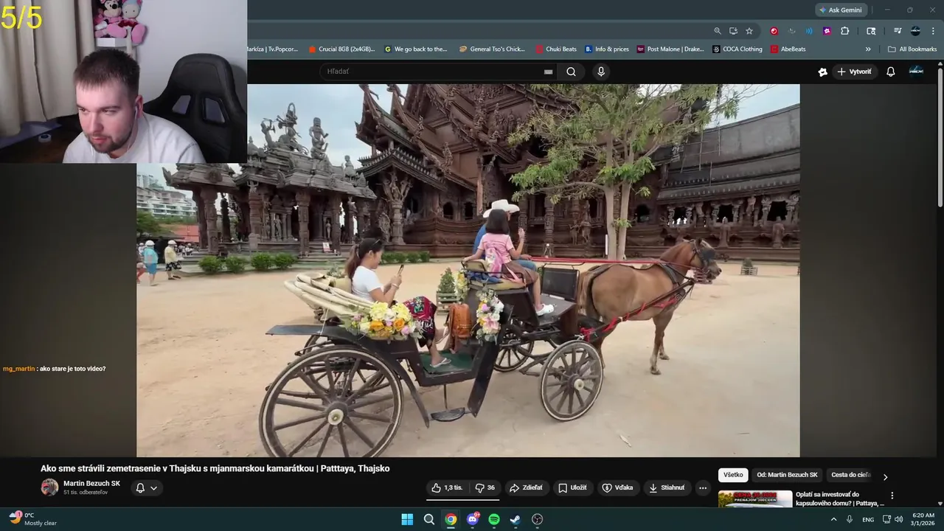This screenshot has width=944, height=531.
Task: Show hidden system tray icons chevron
Action: pyautogui.click(x=834, y=519)
